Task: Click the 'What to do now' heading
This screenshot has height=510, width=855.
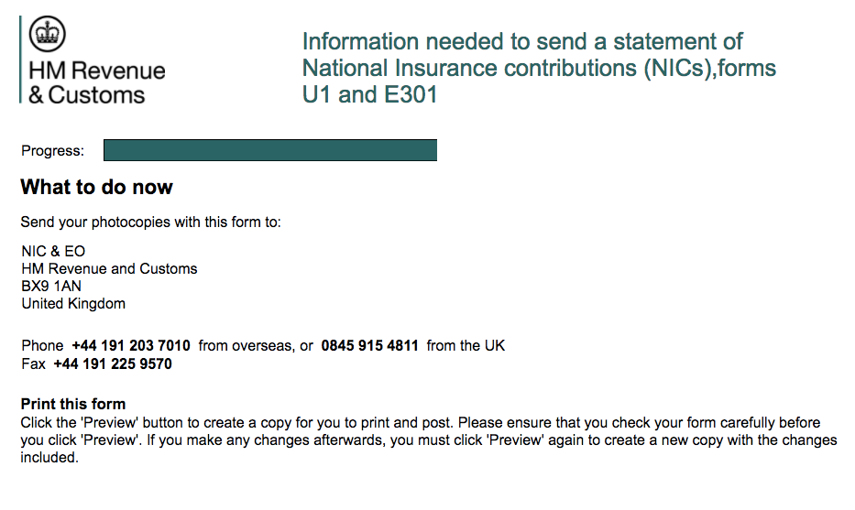Action: (x=96, y=188)
